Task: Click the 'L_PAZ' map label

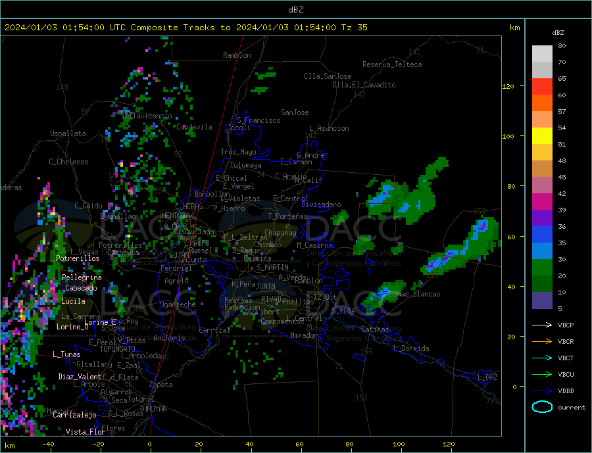Action: (487, 377)
